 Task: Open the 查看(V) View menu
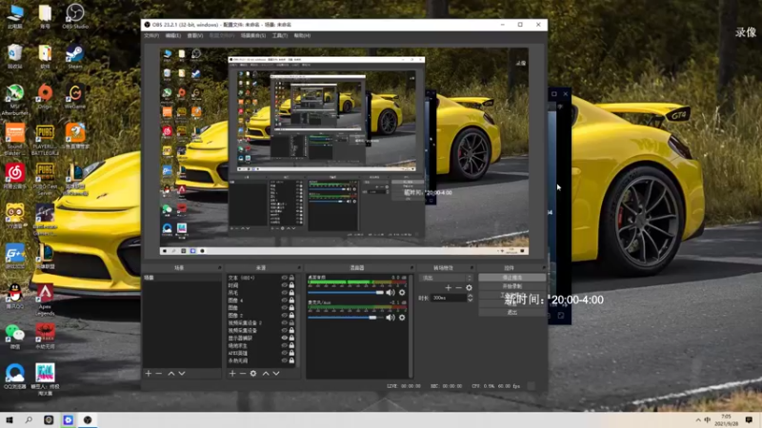(x=195, y=35)
